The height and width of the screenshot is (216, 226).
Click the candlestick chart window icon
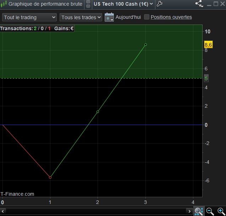tap(4, 4)
